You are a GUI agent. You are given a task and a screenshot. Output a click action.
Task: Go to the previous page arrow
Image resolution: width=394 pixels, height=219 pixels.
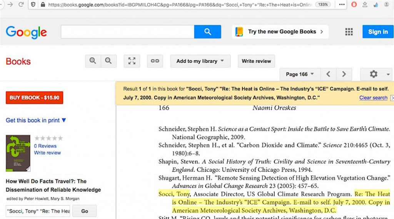(x=328, y=74)
